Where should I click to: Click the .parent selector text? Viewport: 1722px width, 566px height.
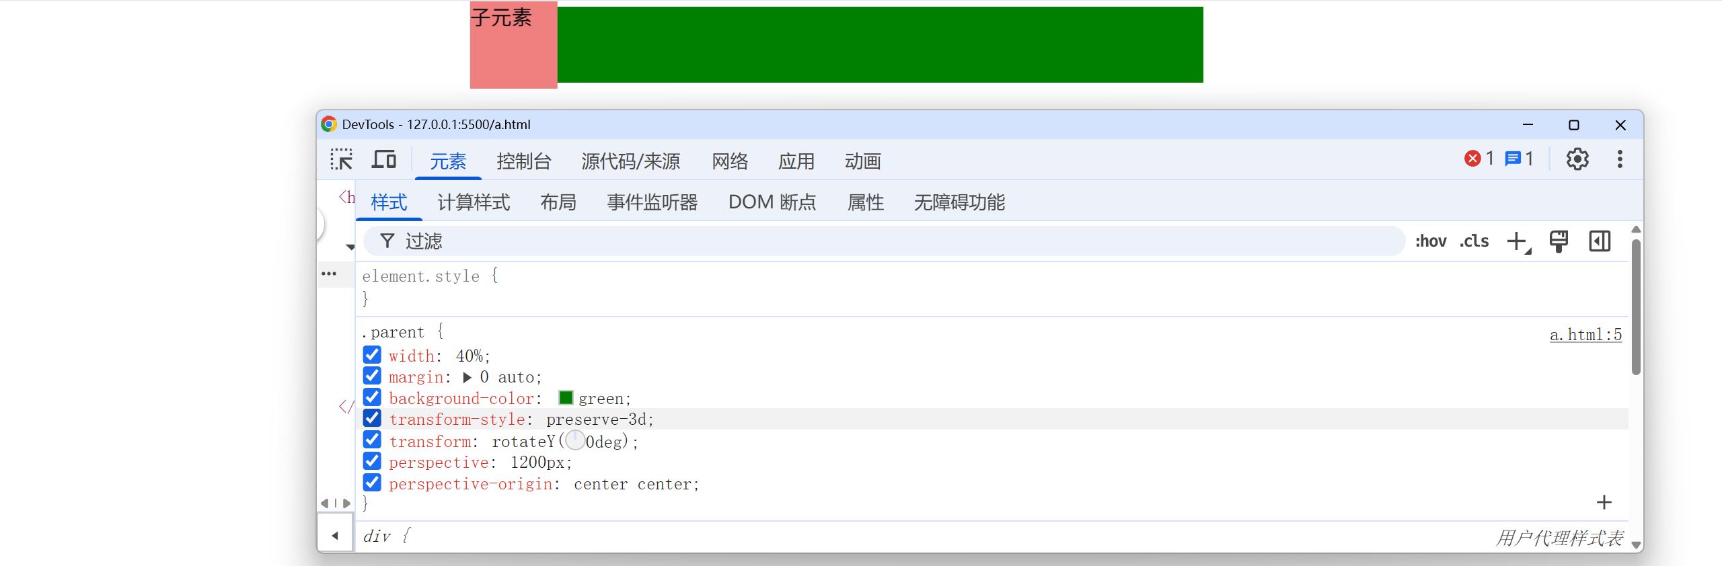tap(394, 332)
